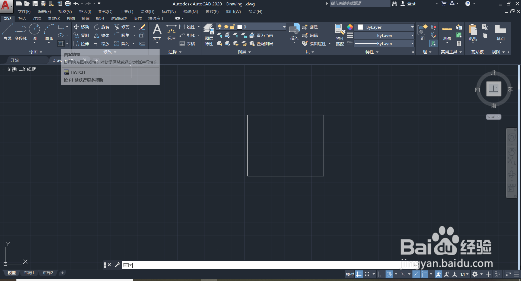
Task: Open the Full Navigation Wheel in navigation bar
Action: point(512,138)
